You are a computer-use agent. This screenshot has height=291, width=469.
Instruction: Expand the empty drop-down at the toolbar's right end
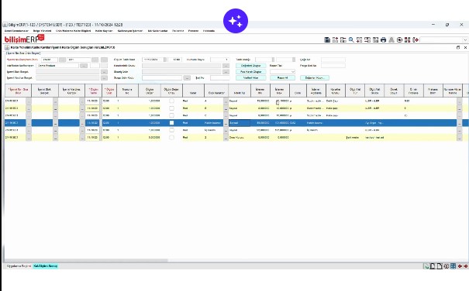(465, 39)
